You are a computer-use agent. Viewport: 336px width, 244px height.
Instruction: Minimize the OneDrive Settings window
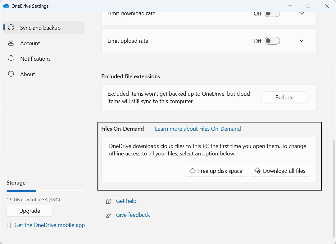coord(290,6)
